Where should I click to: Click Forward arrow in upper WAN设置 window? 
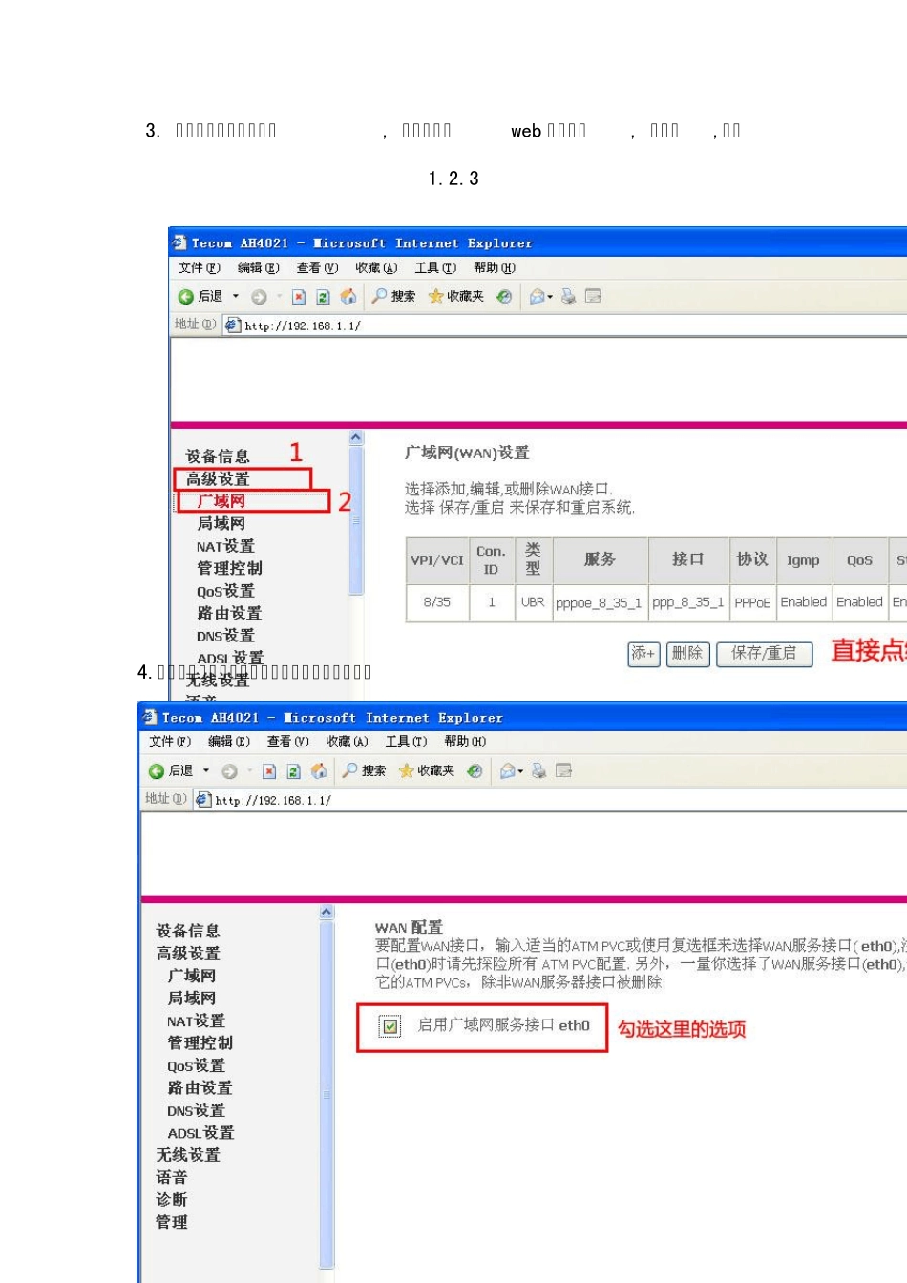coord(259,297)
